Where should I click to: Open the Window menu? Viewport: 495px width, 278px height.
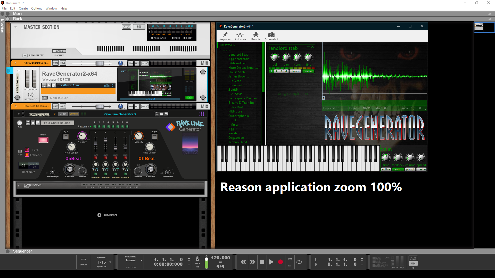[51, 8]
